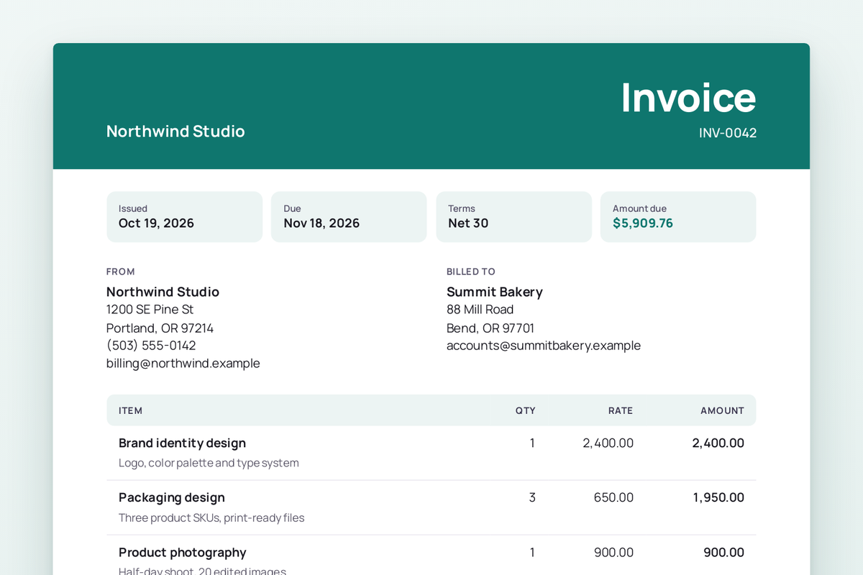This screenshot has width=863, height=575.
Task: Click "Northwind Studio" under the FROM heading
Action: pyautogui.click(x=163, y=292)
